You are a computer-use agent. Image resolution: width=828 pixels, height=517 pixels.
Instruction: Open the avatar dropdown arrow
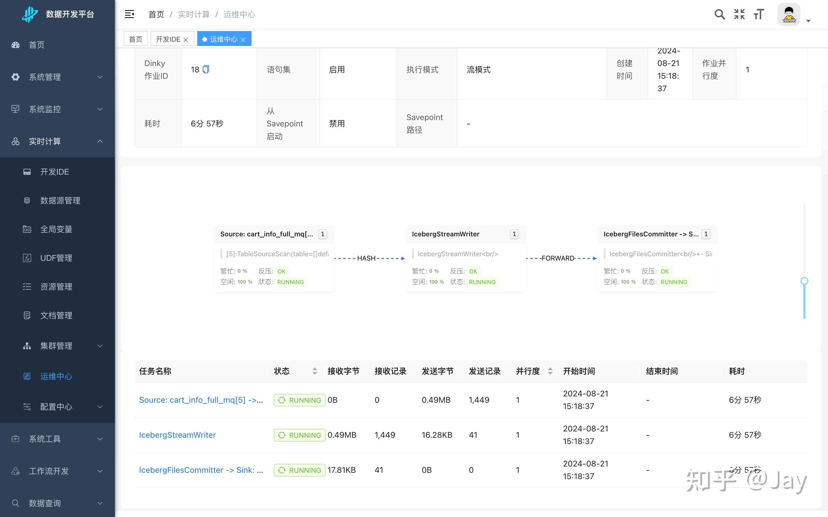point(809,21)
